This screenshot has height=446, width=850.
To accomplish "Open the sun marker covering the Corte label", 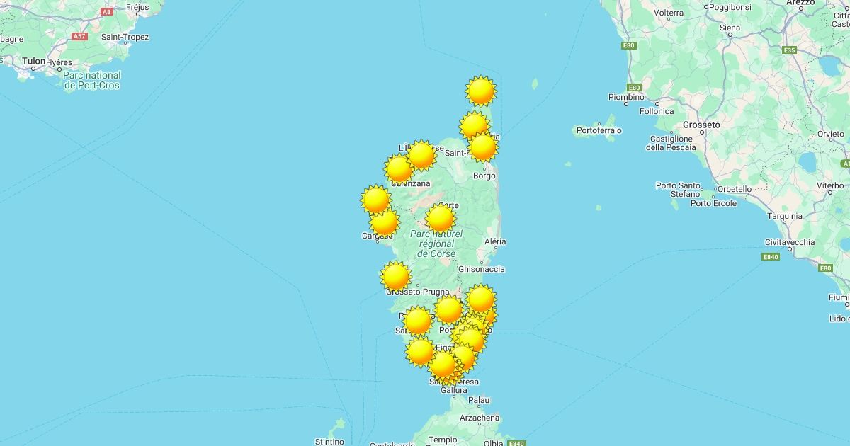I will [x=441, y=219].
